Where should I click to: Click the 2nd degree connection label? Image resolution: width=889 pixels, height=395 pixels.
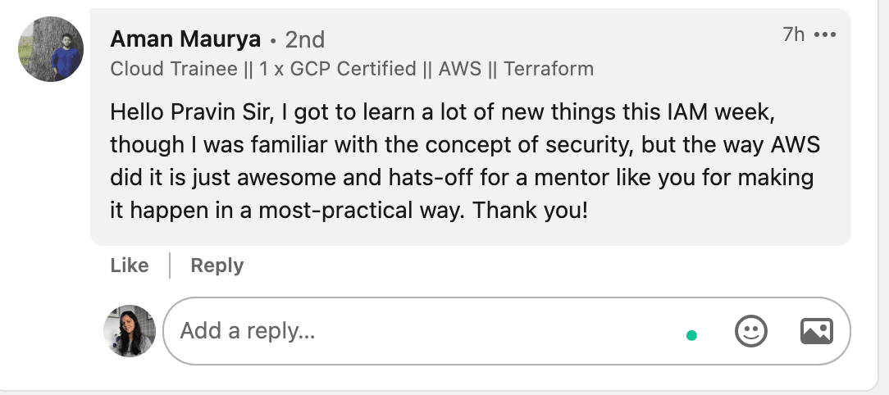pyautogui.click(x=305, y=39)
